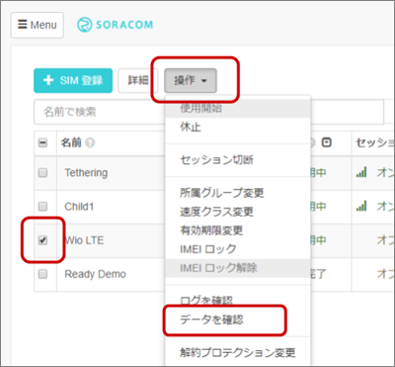Focus the 名前で検索 search field
This screenshot has height=367, width=395.
tap(100, 112)
